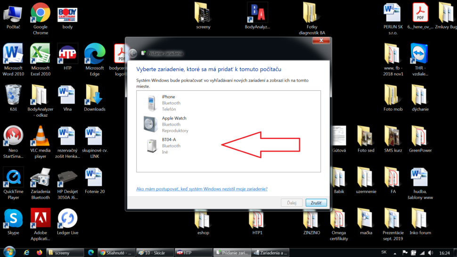457x257 pixels.
Task: Open Internet Explorer from taskbar
Action: [26, 253]
